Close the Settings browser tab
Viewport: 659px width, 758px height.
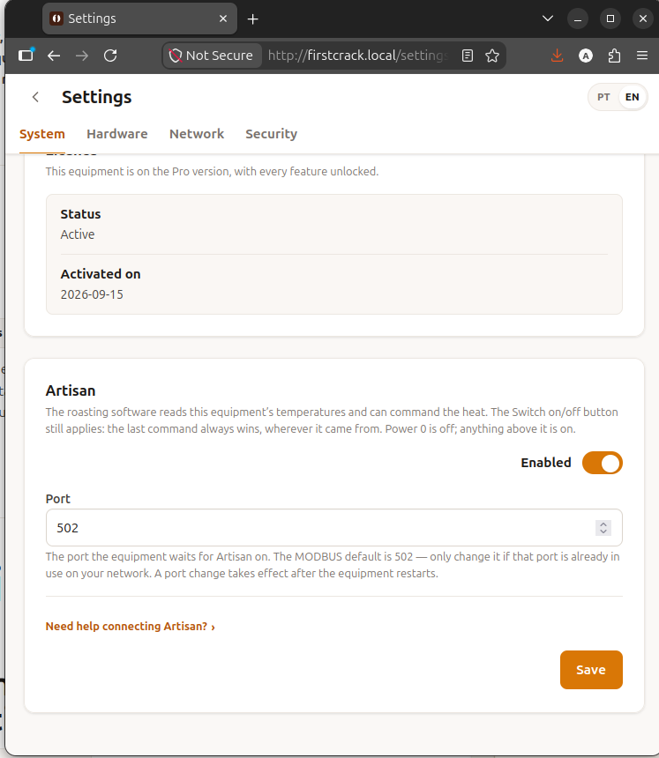point(223,19)
